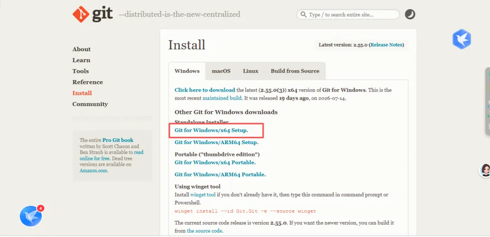The height and width of the screenshot is (237, 490).
Task: Open the Pro Git book link
Action: coord(118,140)
